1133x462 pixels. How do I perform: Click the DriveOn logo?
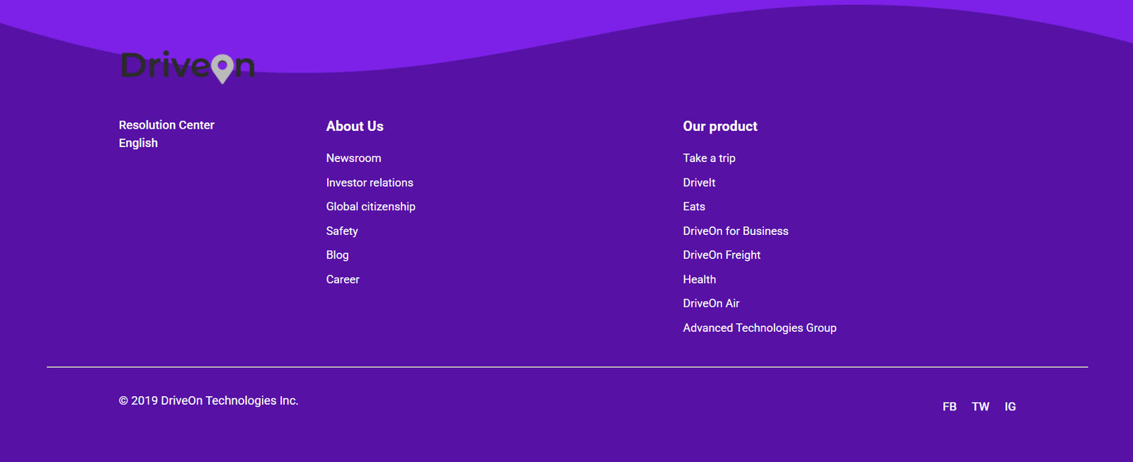(x=188, y=67)
